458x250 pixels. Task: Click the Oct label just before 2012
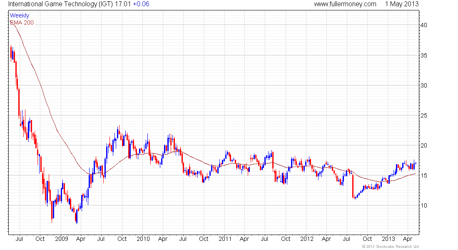click(x=286, y=239)
